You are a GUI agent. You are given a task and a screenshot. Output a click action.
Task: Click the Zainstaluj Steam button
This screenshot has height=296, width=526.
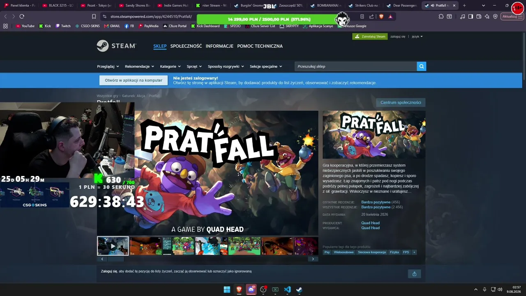point(370,37)
